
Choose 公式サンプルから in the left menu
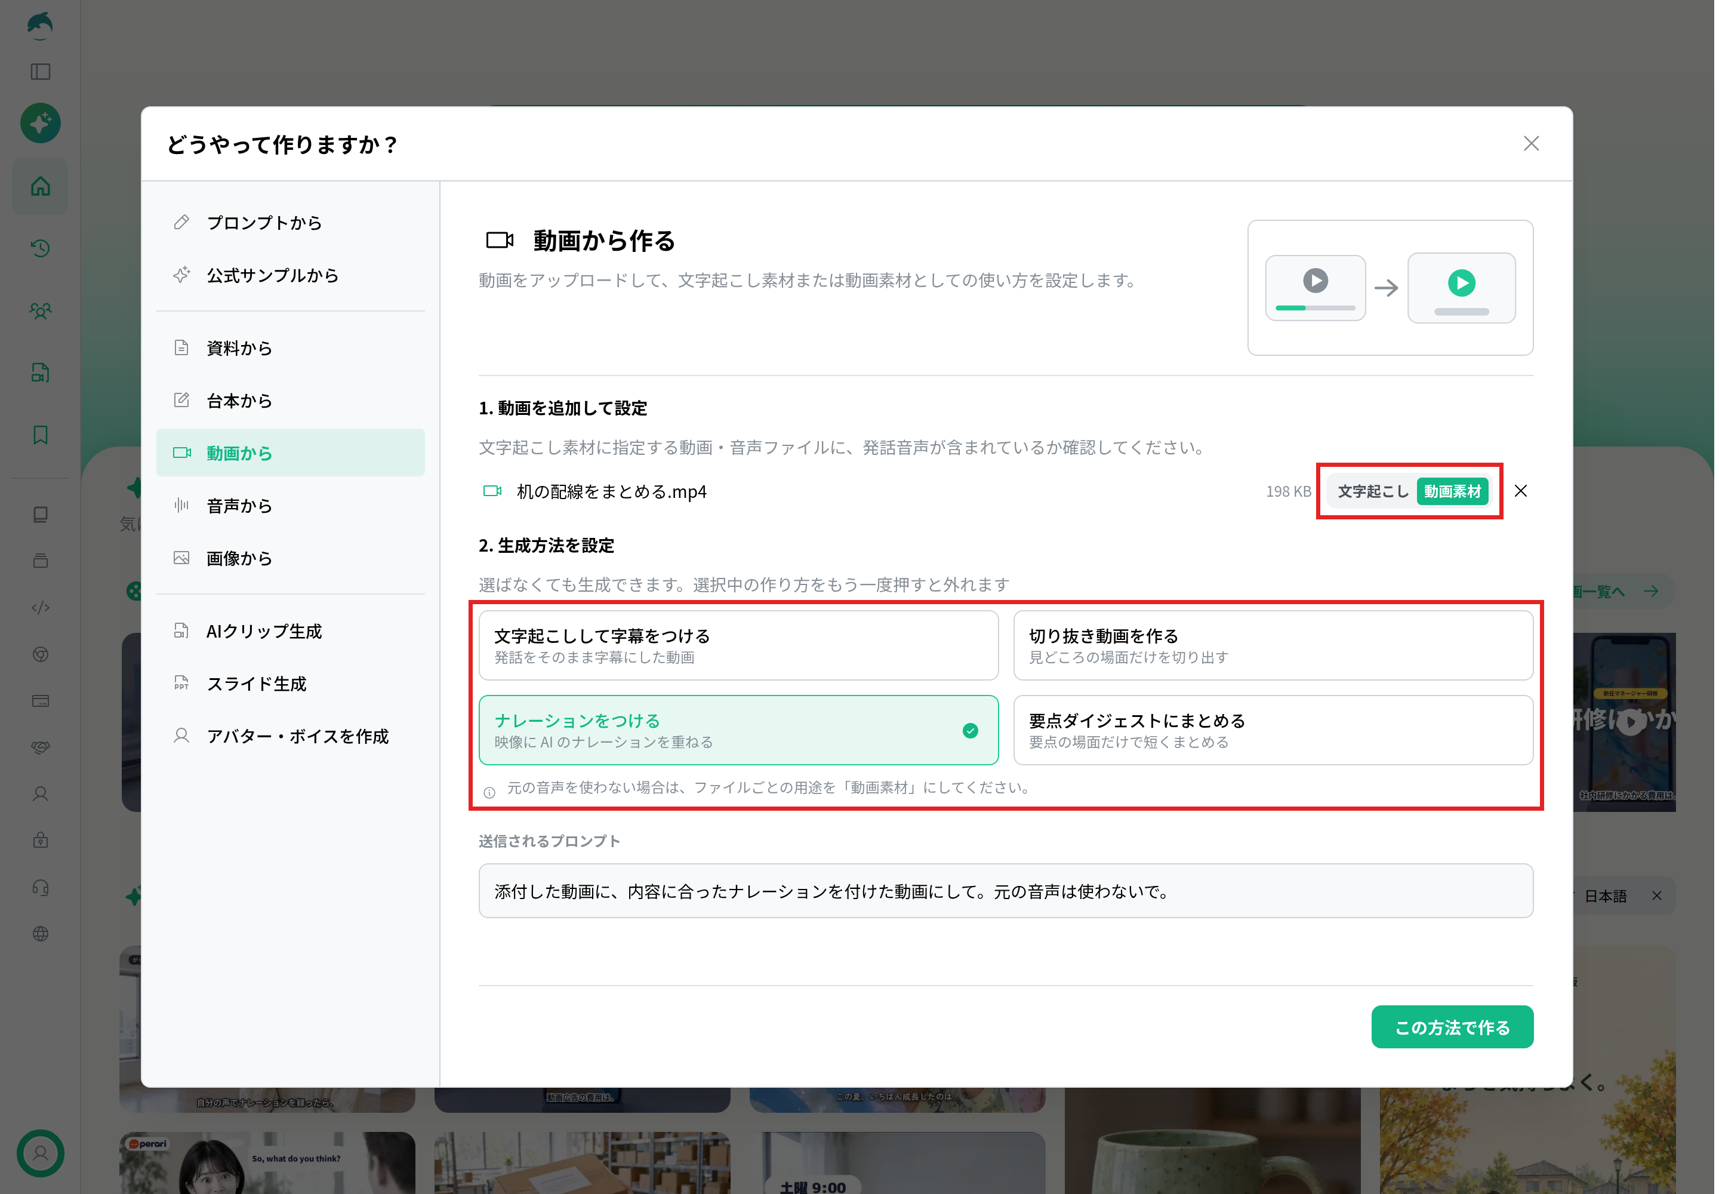(290, 275)
